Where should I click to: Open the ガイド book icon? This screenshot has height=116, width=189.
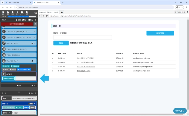point(22,13)
